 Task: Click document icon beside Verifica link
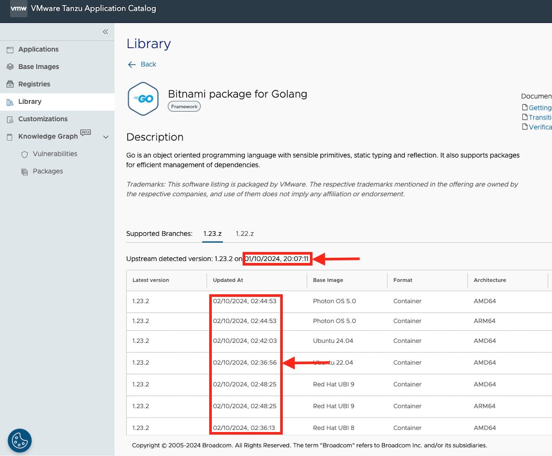(x=524, y=127)
